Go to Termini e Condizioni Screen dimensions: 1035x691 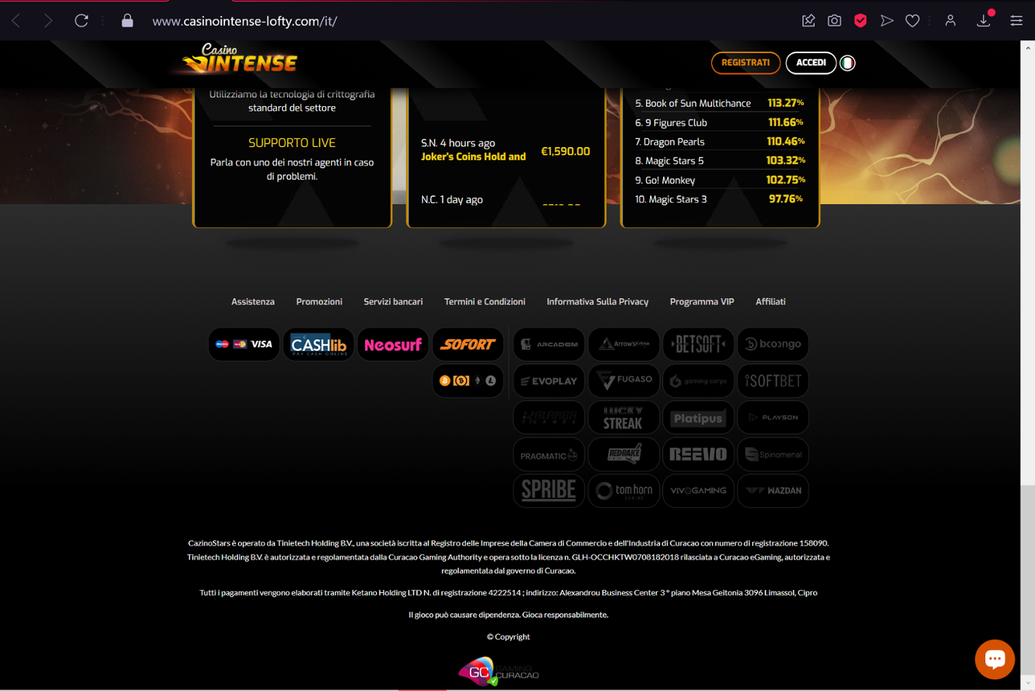(484, 302)
